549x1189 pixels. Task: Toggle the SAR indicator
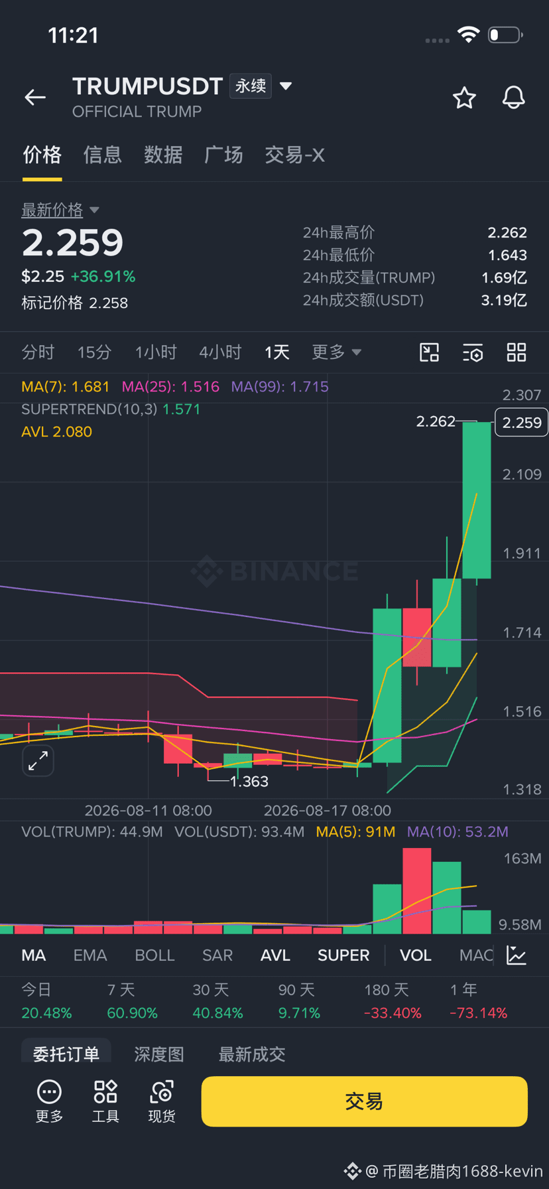[x=217, y=955]
